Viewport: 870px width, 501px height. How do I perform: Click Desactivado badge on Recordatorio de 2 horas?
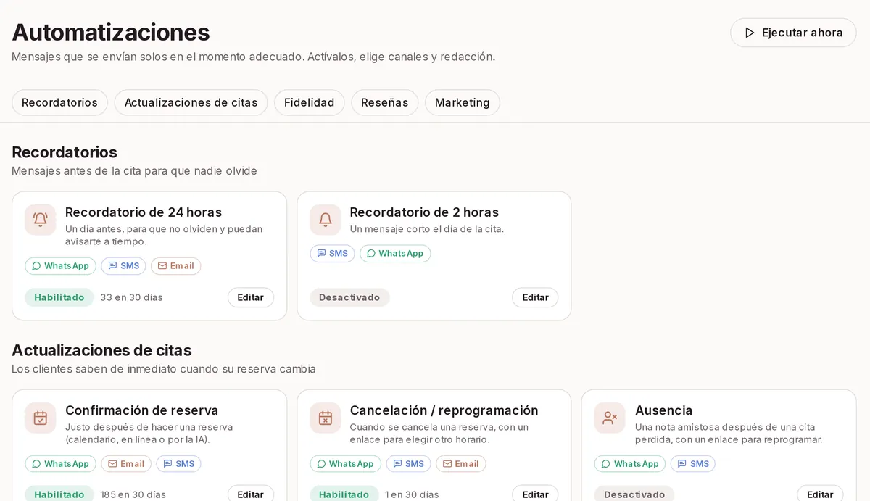pos(349,297)
